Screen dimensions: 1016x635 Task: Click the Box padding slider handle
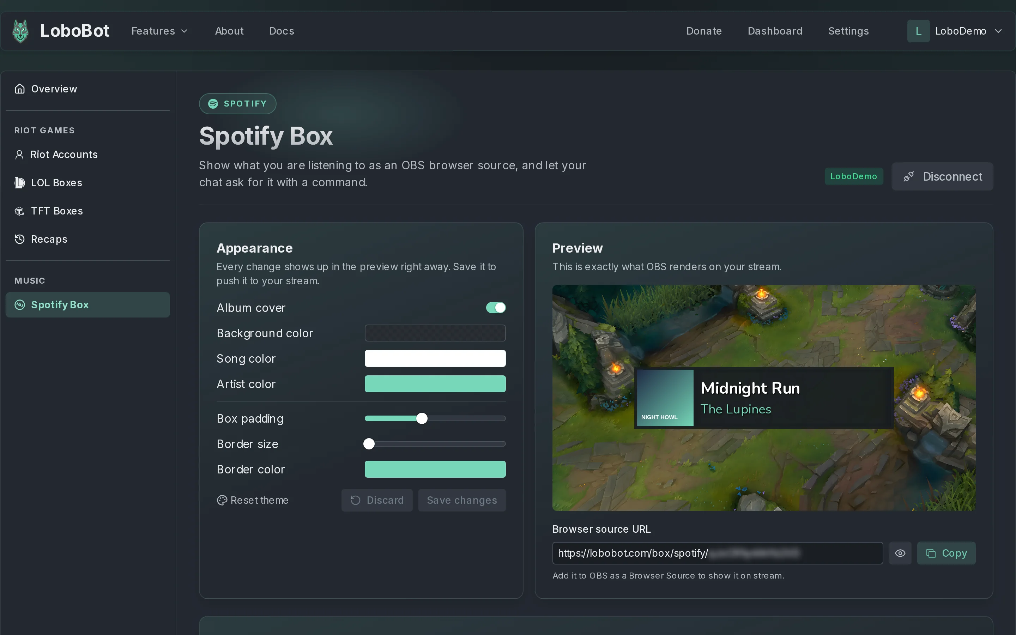422,418
